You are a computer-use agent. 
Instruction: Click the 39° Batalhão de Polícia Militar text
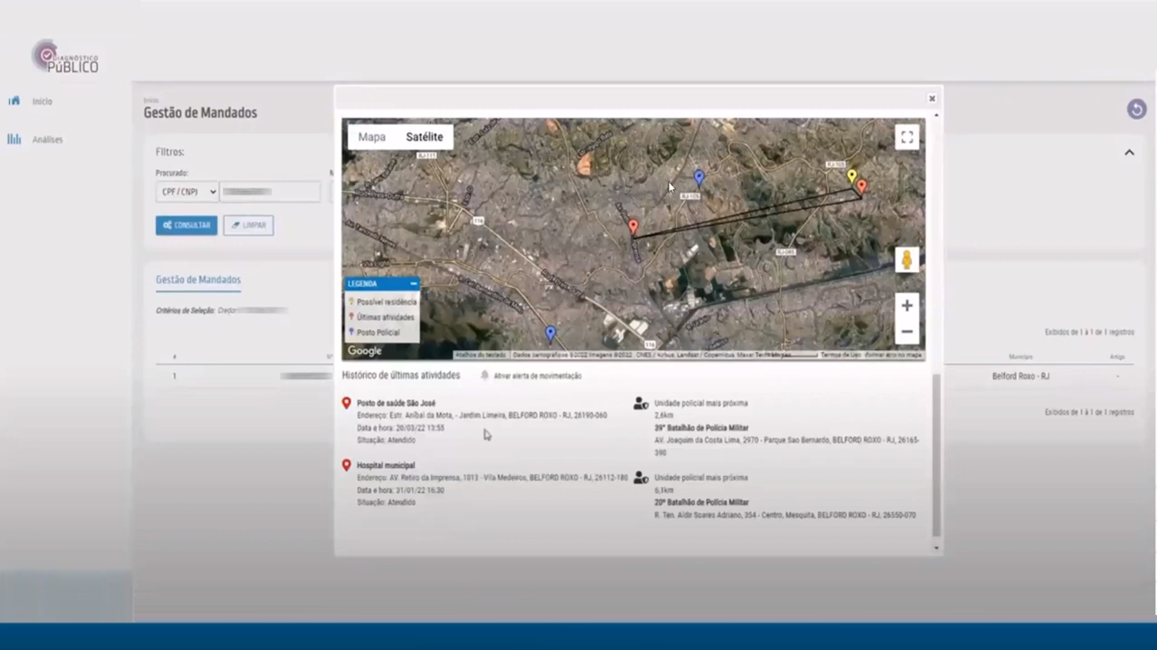[701, 428]
